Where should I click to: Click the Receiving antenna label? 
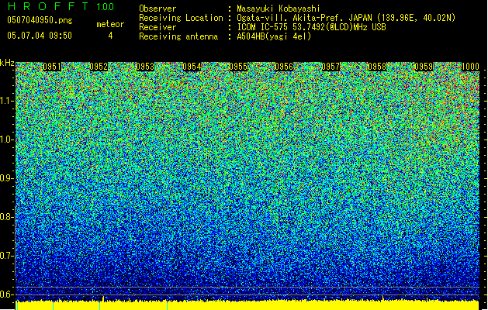178,36
